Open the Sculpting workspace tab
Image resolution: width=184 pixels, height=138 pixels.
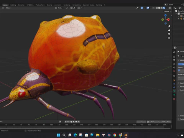click(x=21, y=5)
